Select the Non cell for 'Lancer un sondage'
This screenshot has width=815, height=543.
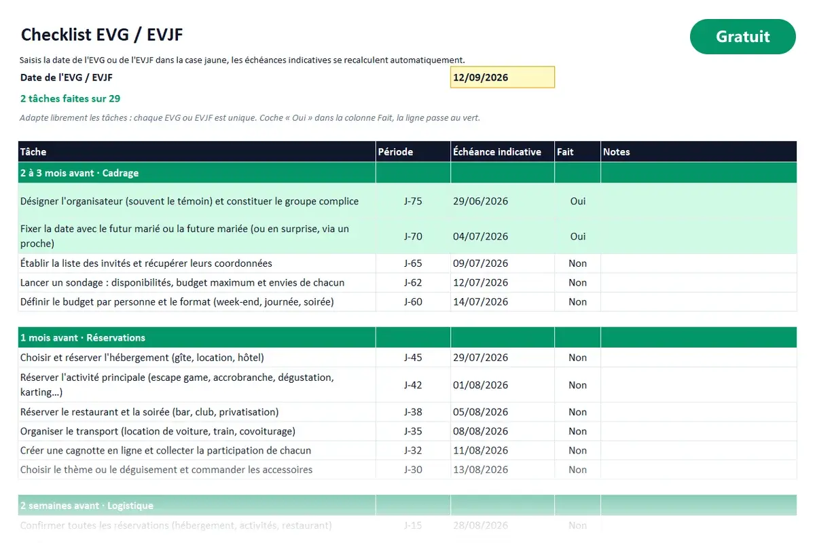(x=577, y=282)
